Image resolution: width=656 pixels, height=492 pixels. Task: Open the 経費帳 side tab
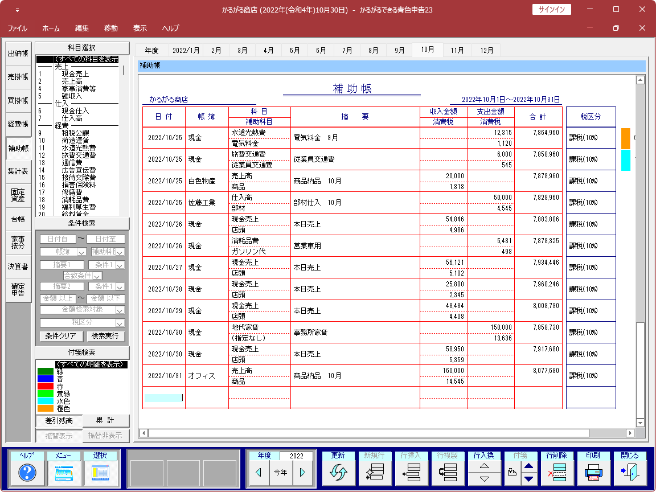pyautogui.click(x=18, y=124)
